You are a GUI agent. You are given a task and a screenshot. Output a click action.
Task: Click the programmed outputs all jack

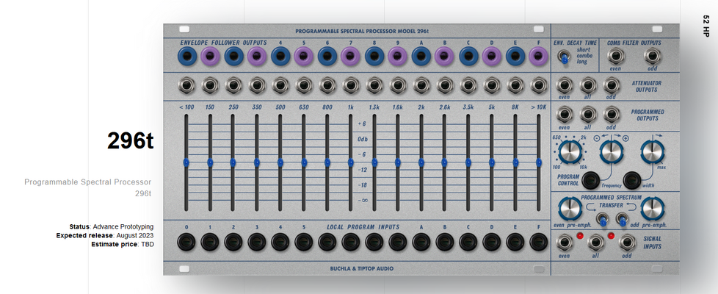588,115
